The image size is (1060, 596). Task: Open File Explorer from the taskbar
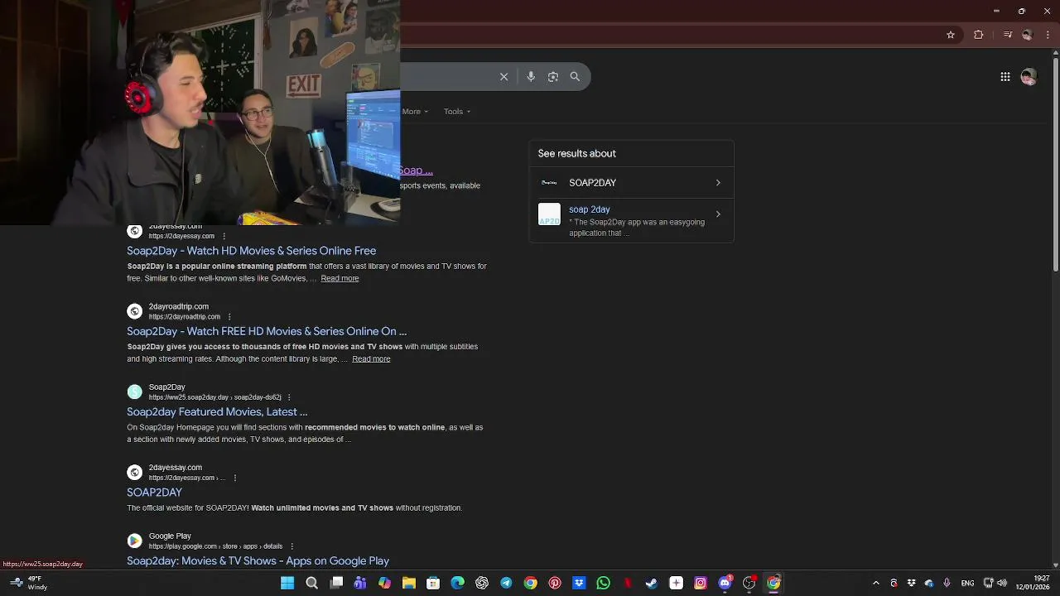coord(409,583)
